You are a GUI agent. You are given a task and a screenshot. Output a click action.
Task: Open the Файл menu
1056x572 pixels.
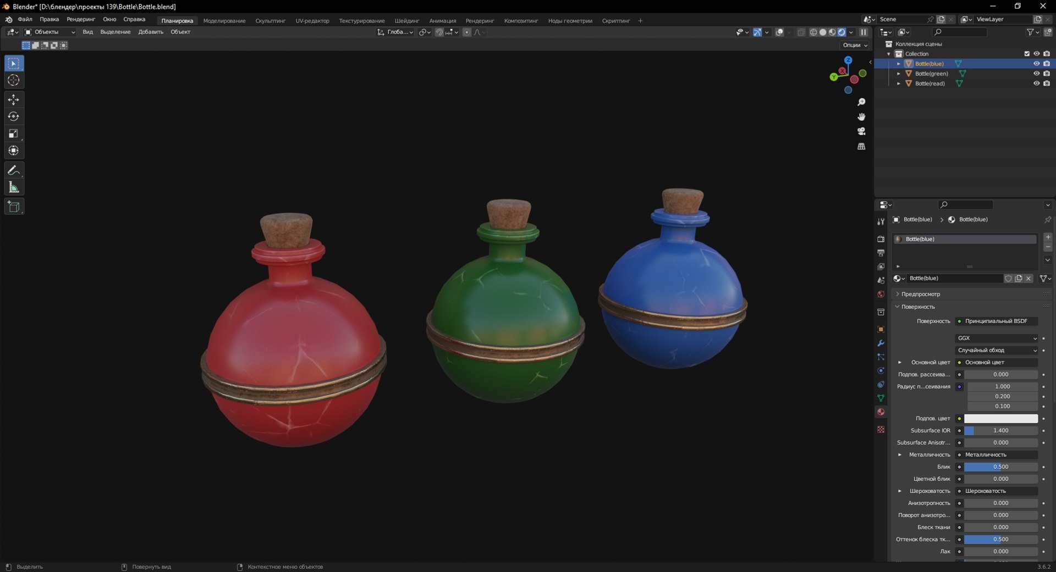[25, 20]
